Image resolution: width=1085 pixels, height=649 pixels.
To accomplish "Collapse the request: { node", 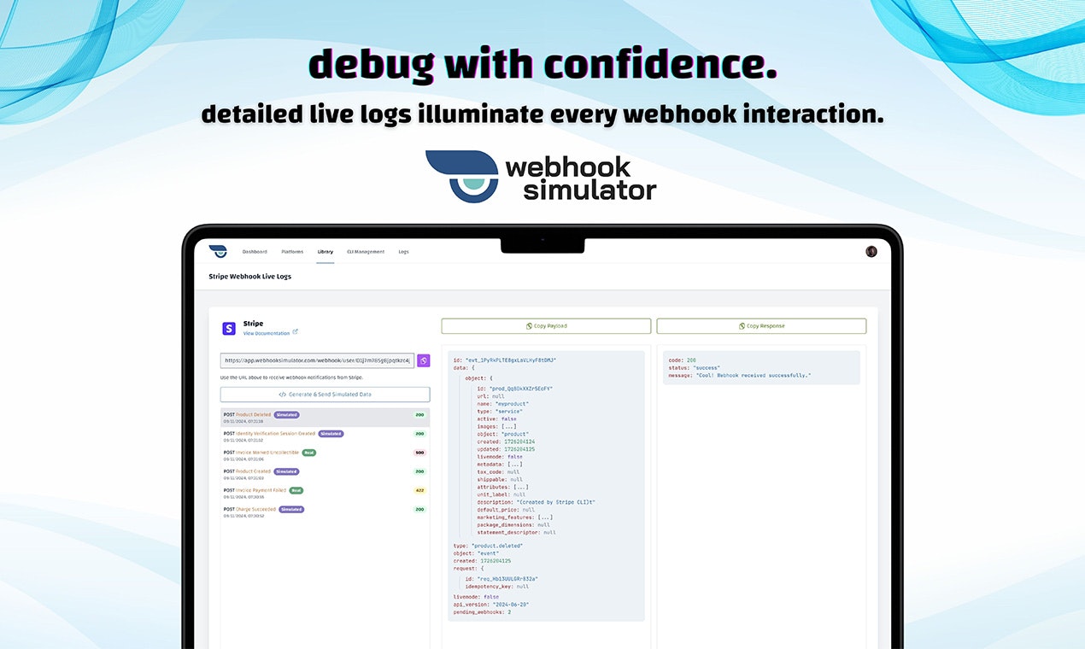I will coord(467,567).
